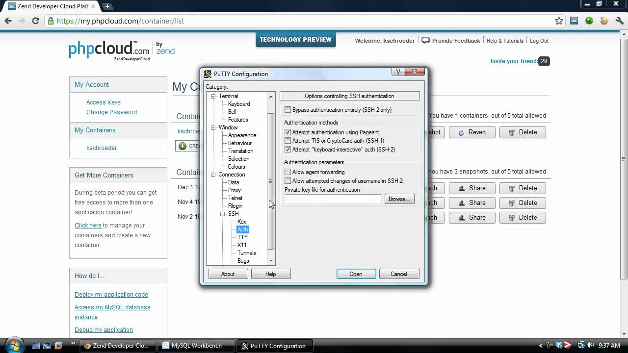Click Browse for private key file
The width and height of the screenshot is (628, 353).
pos(399,199)
